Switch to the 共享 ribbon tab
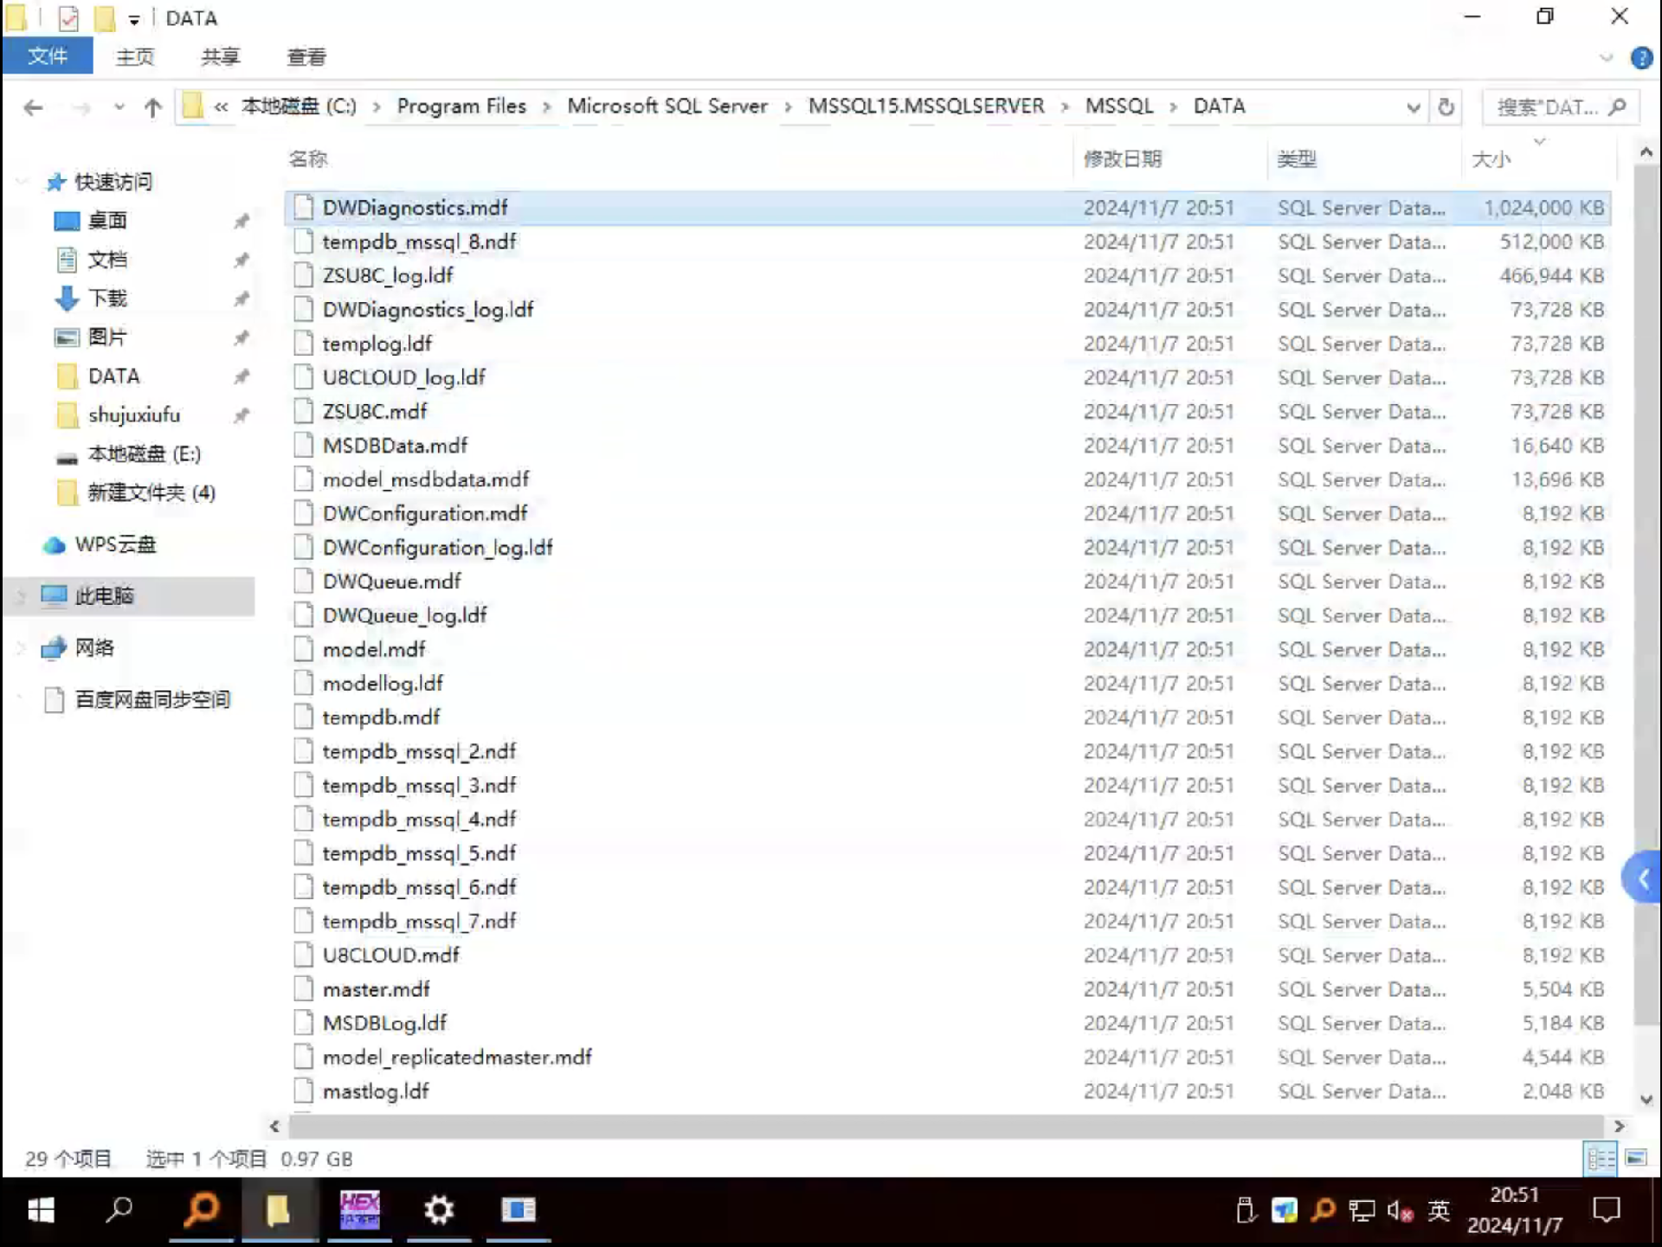1662x1247 pixels. click(220, 57)
